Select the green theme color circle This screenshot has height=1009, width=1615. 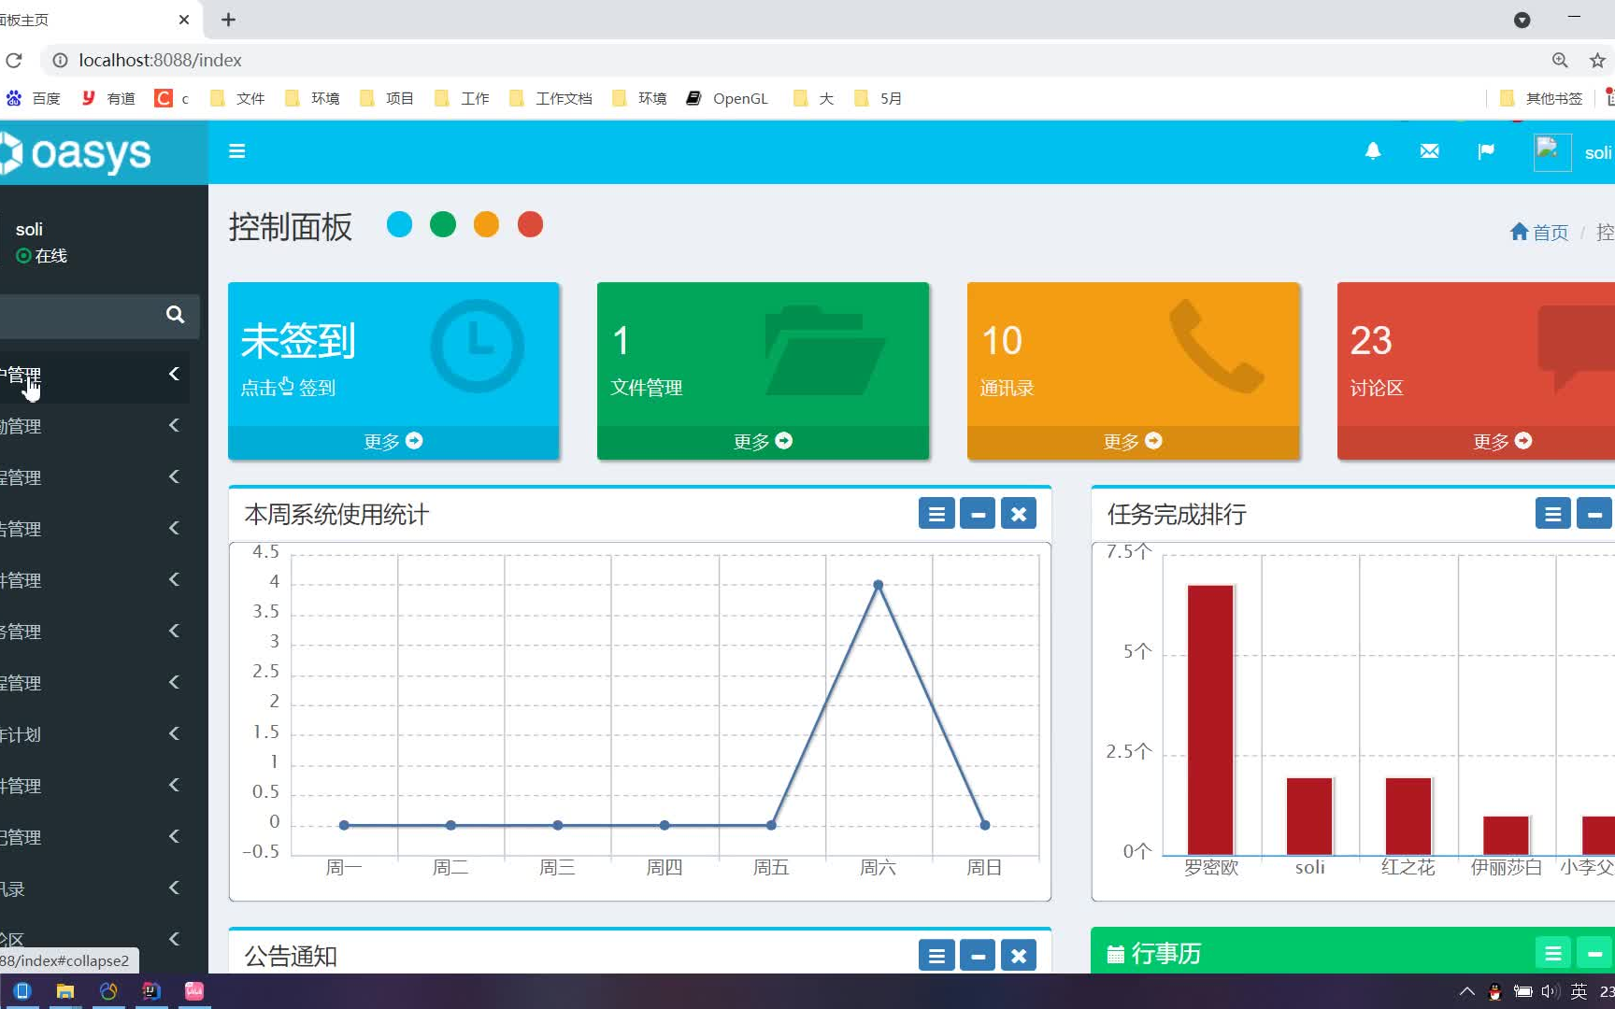[x=443, y=224]
